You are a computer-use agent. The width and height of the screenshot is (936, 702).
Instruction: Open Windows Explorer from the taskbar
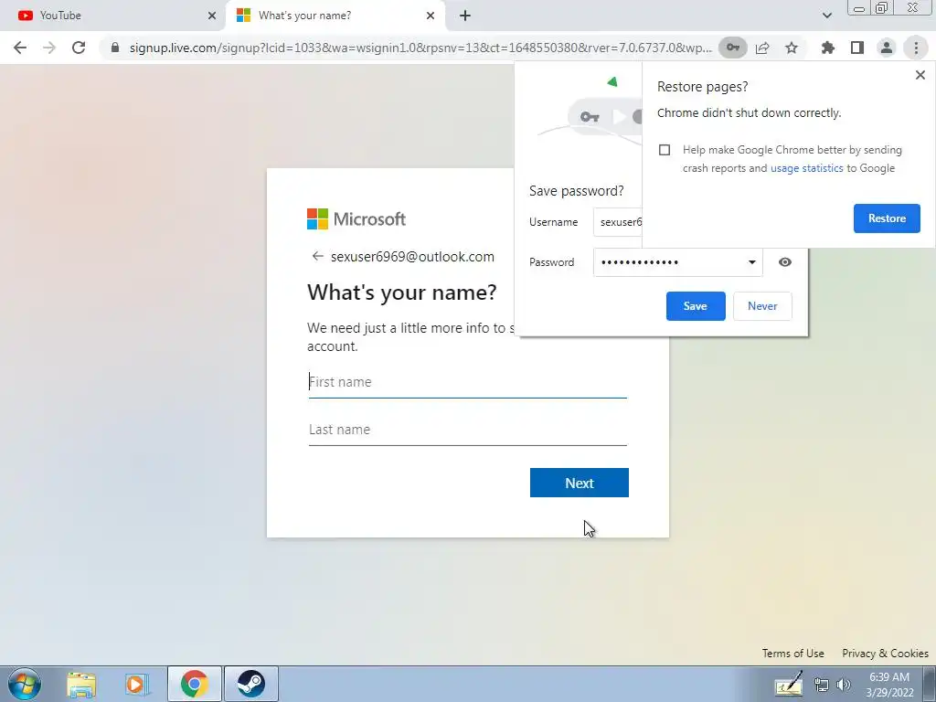coord(81,684)
